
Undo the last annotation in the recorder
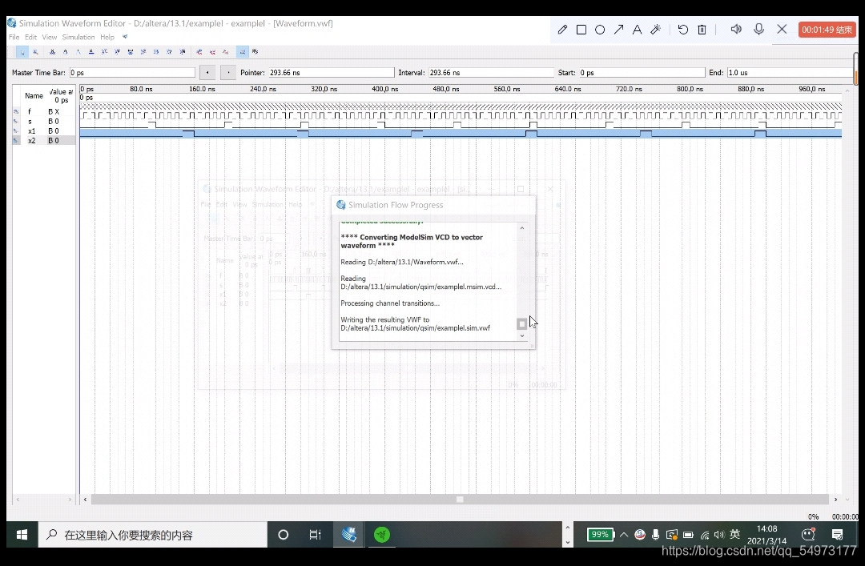click(683, 30)
